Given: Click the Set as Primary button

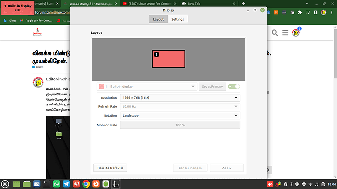Looking at the screenshot, I should [x=212, y=86].
